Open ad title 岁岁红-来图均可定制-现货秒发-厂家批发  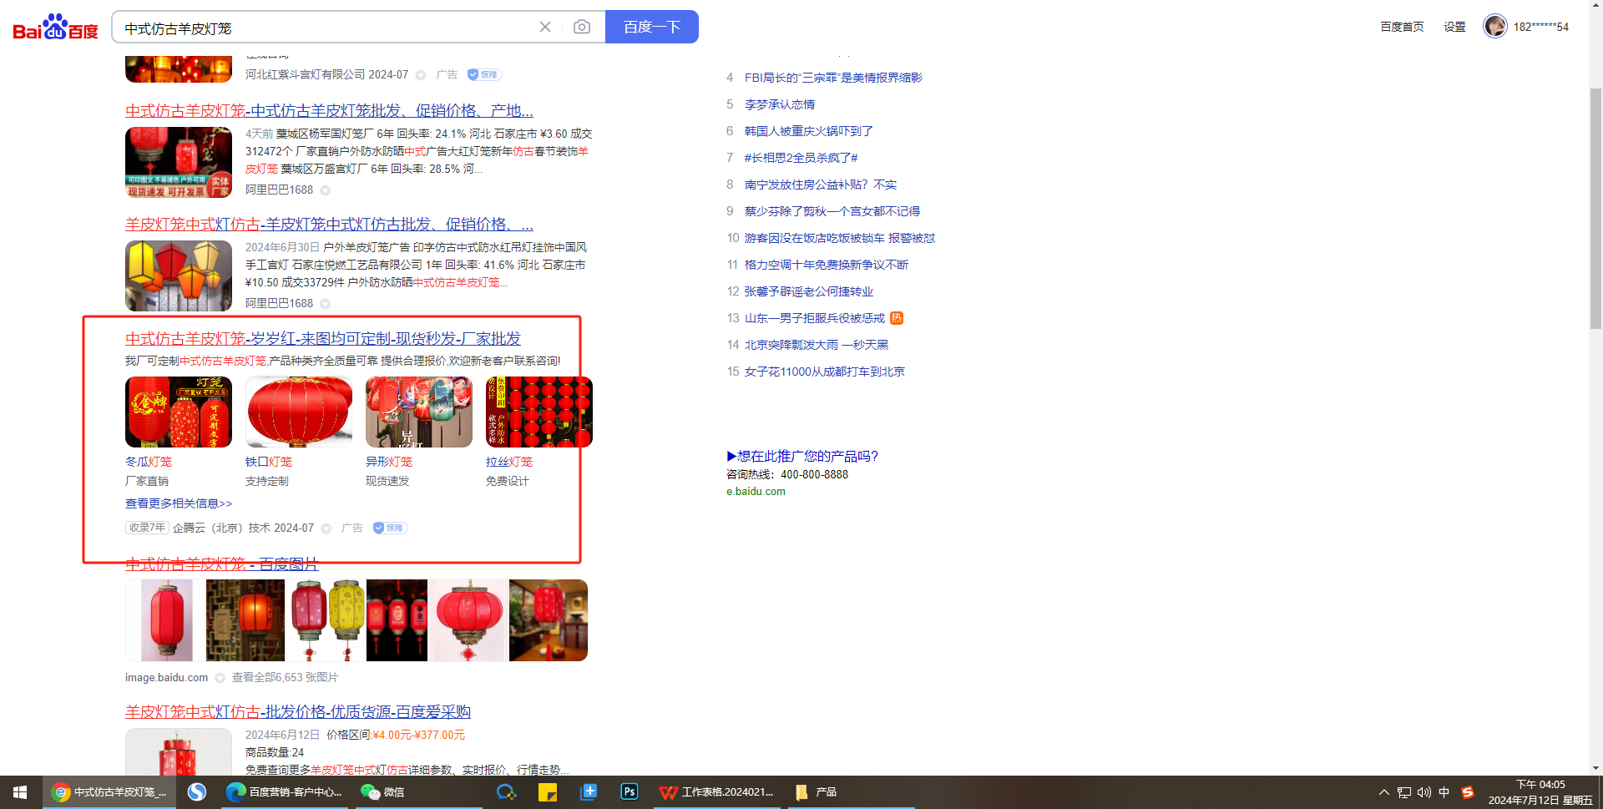(x=323, y=338)
